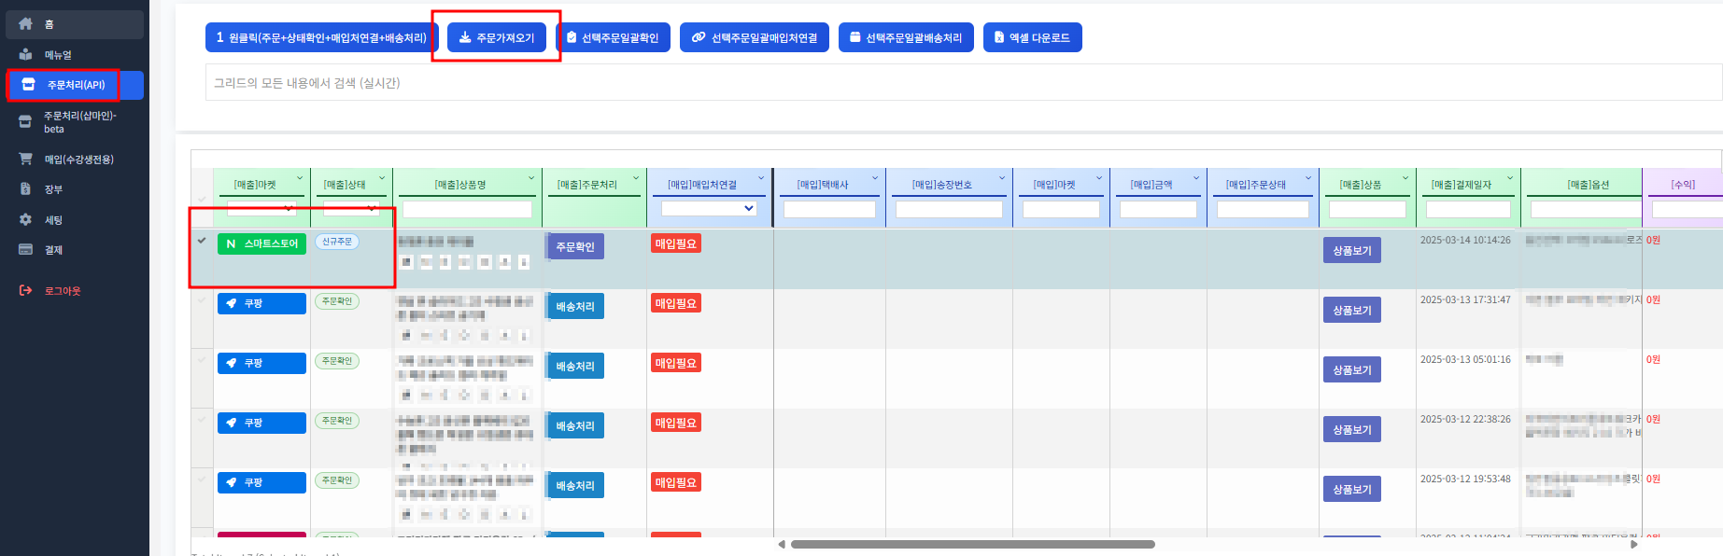Click the date 2025-03-14 10:14:26
The image size is (1723, 556).
1465,240
